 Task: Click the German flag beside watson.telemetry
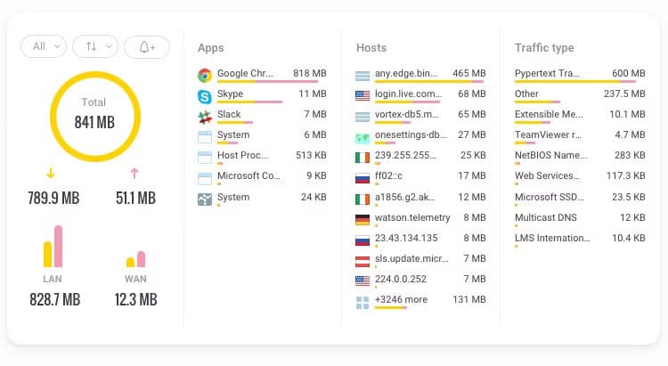[363, 219]
